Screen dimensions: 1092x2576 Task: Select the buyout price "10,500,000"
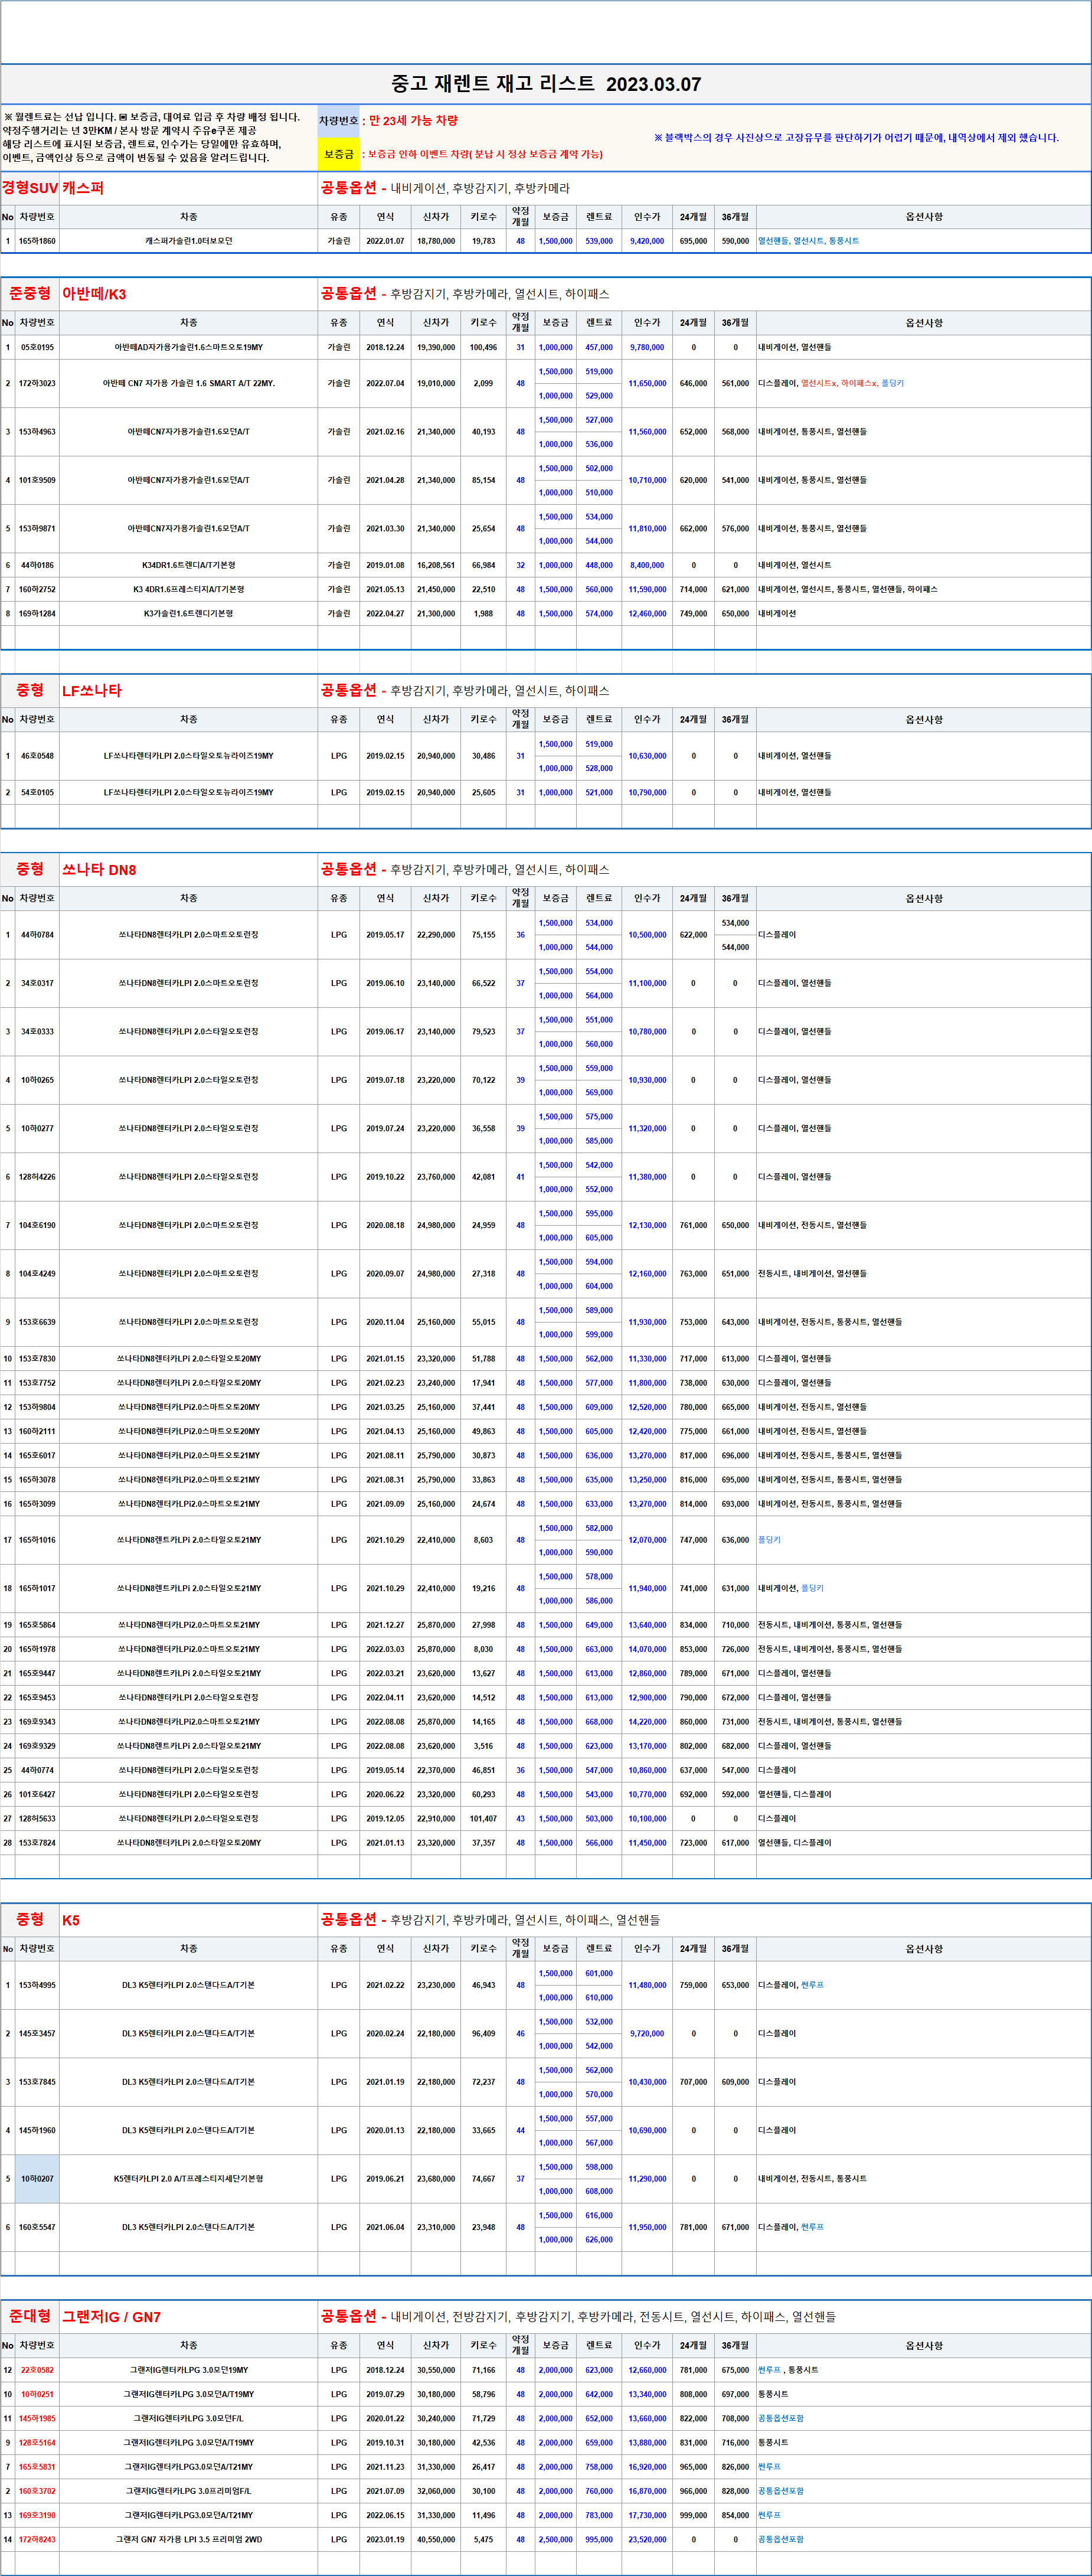(x=647, y=935)
